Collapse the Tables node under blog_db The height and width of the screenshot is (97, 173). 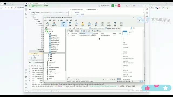click(47, 33)
